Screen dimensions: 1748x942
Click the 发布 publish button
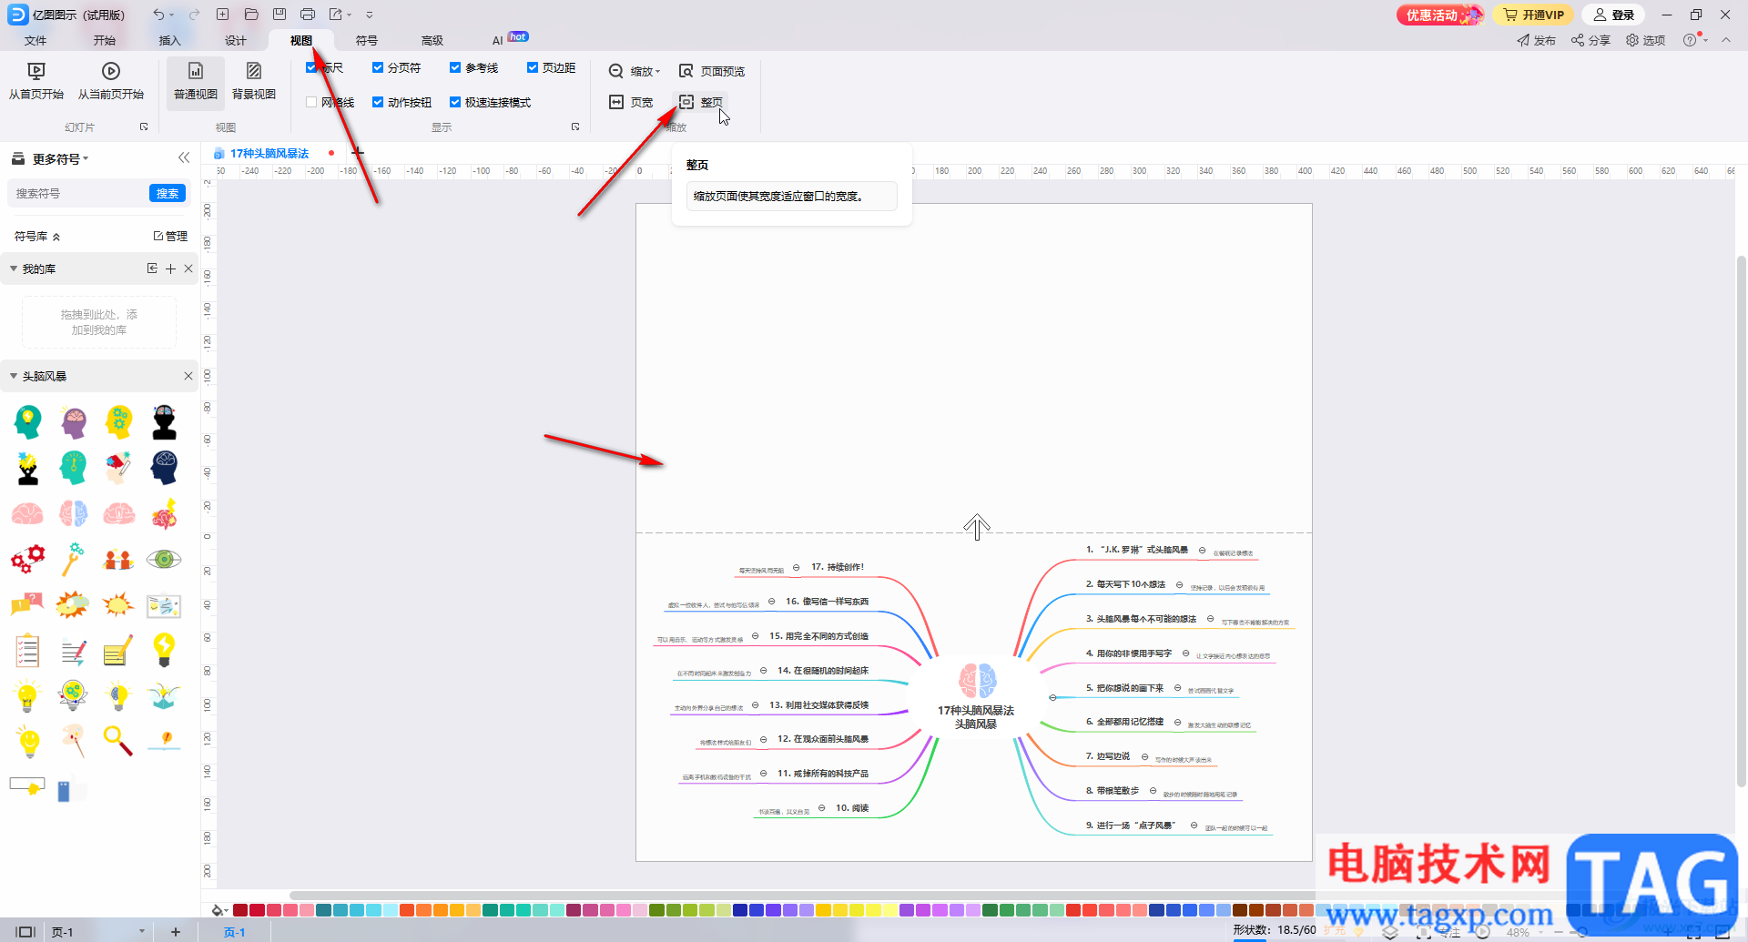1536,40
